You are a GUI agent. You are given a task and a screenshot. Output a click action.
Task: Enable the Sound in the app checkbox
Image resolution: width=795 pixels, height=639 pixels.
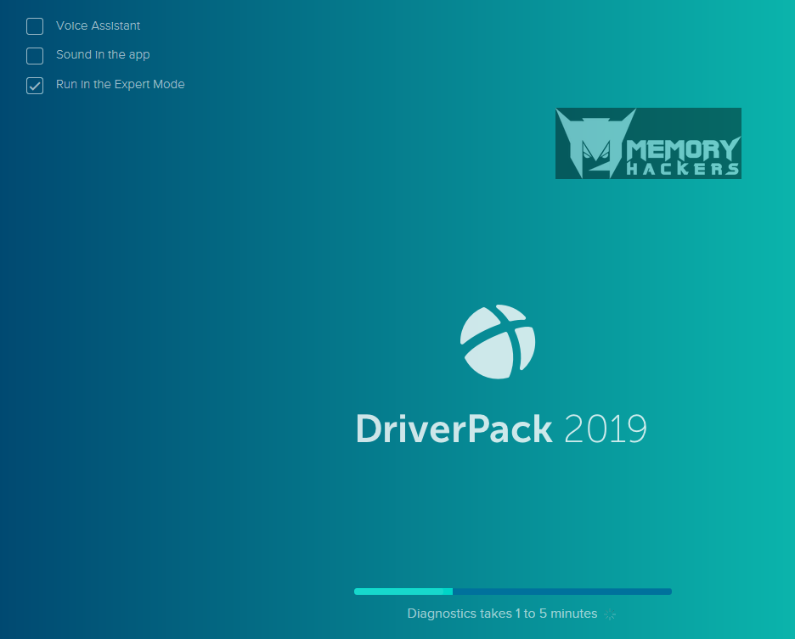pos(35,55)
